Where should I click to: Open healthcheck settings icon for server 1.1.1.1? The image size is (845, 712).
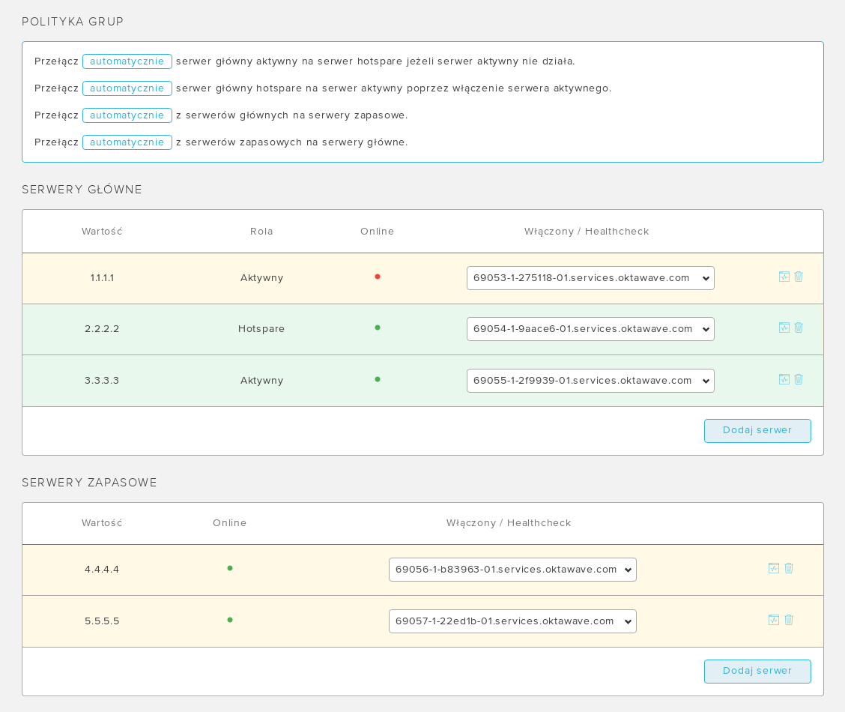coord(784,277)
